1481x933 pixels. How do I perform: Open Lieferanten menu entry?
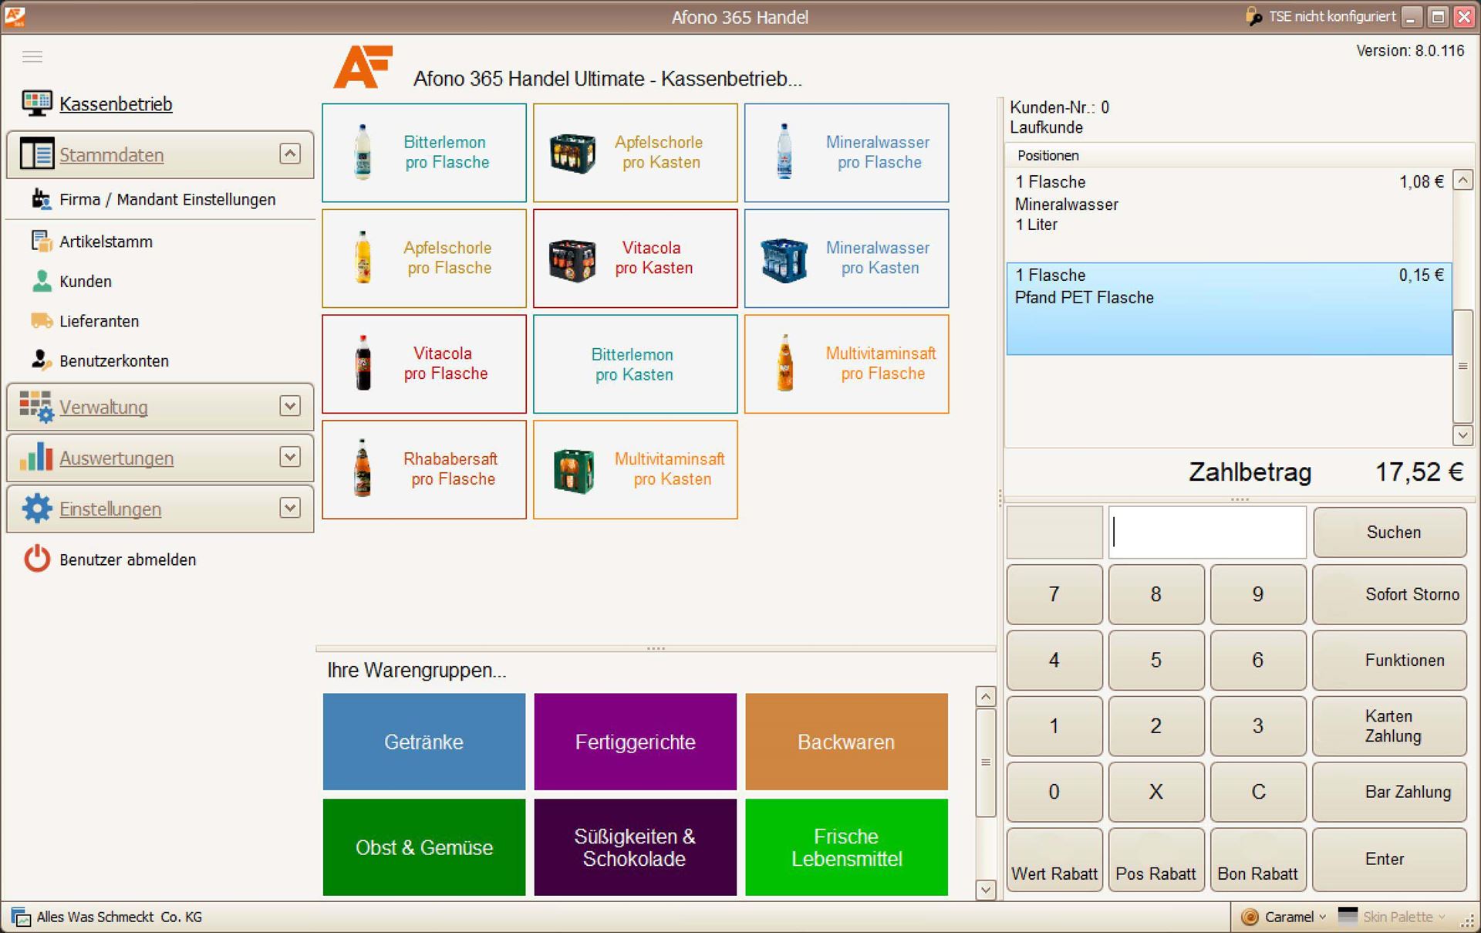tap(100, 321)
